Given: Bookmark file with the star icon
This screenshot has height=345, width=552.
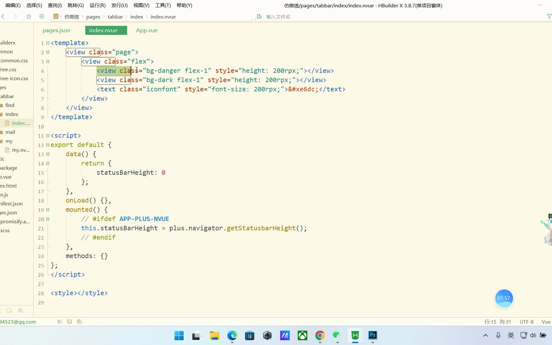Looking at the screenshot, I should (29, 16).
